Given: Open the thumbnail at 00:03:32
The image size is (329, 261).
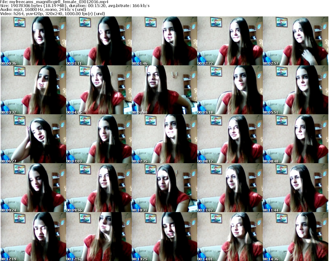Looking at the screenshot, I should [x=33, y=90].
